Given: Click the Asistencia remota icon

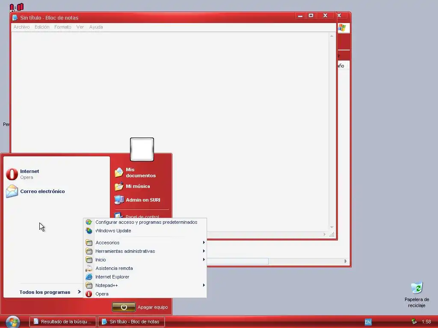Looking at the screenshot, I should (x=89, y=268).
